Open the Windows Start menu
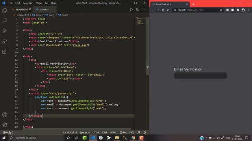This screenshot has width=252, height=141. click(4, 137)
